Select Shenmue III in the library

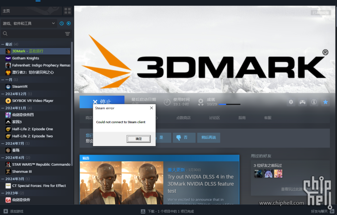click(x=35, y=171)
